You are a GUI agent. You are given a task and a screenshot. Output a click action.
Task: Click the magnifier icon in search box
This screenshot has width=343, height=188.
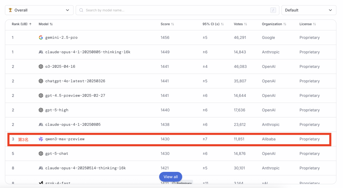pyautogui.click(x=81, y=10)
